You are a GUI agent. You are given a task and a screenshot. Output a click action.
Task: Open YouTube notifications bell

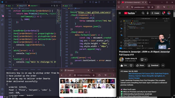163,13
